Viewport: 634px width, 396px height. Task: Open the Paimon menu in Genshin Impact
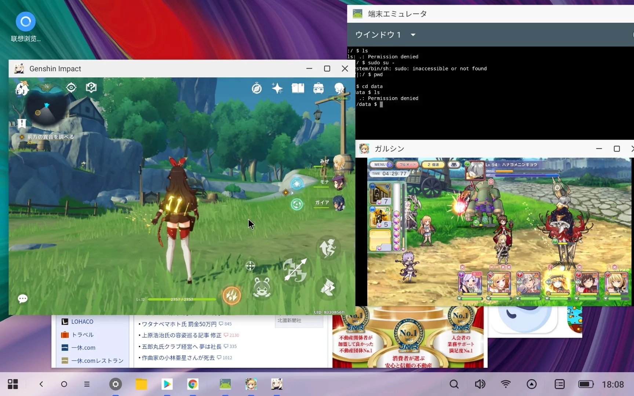point(22,88)
